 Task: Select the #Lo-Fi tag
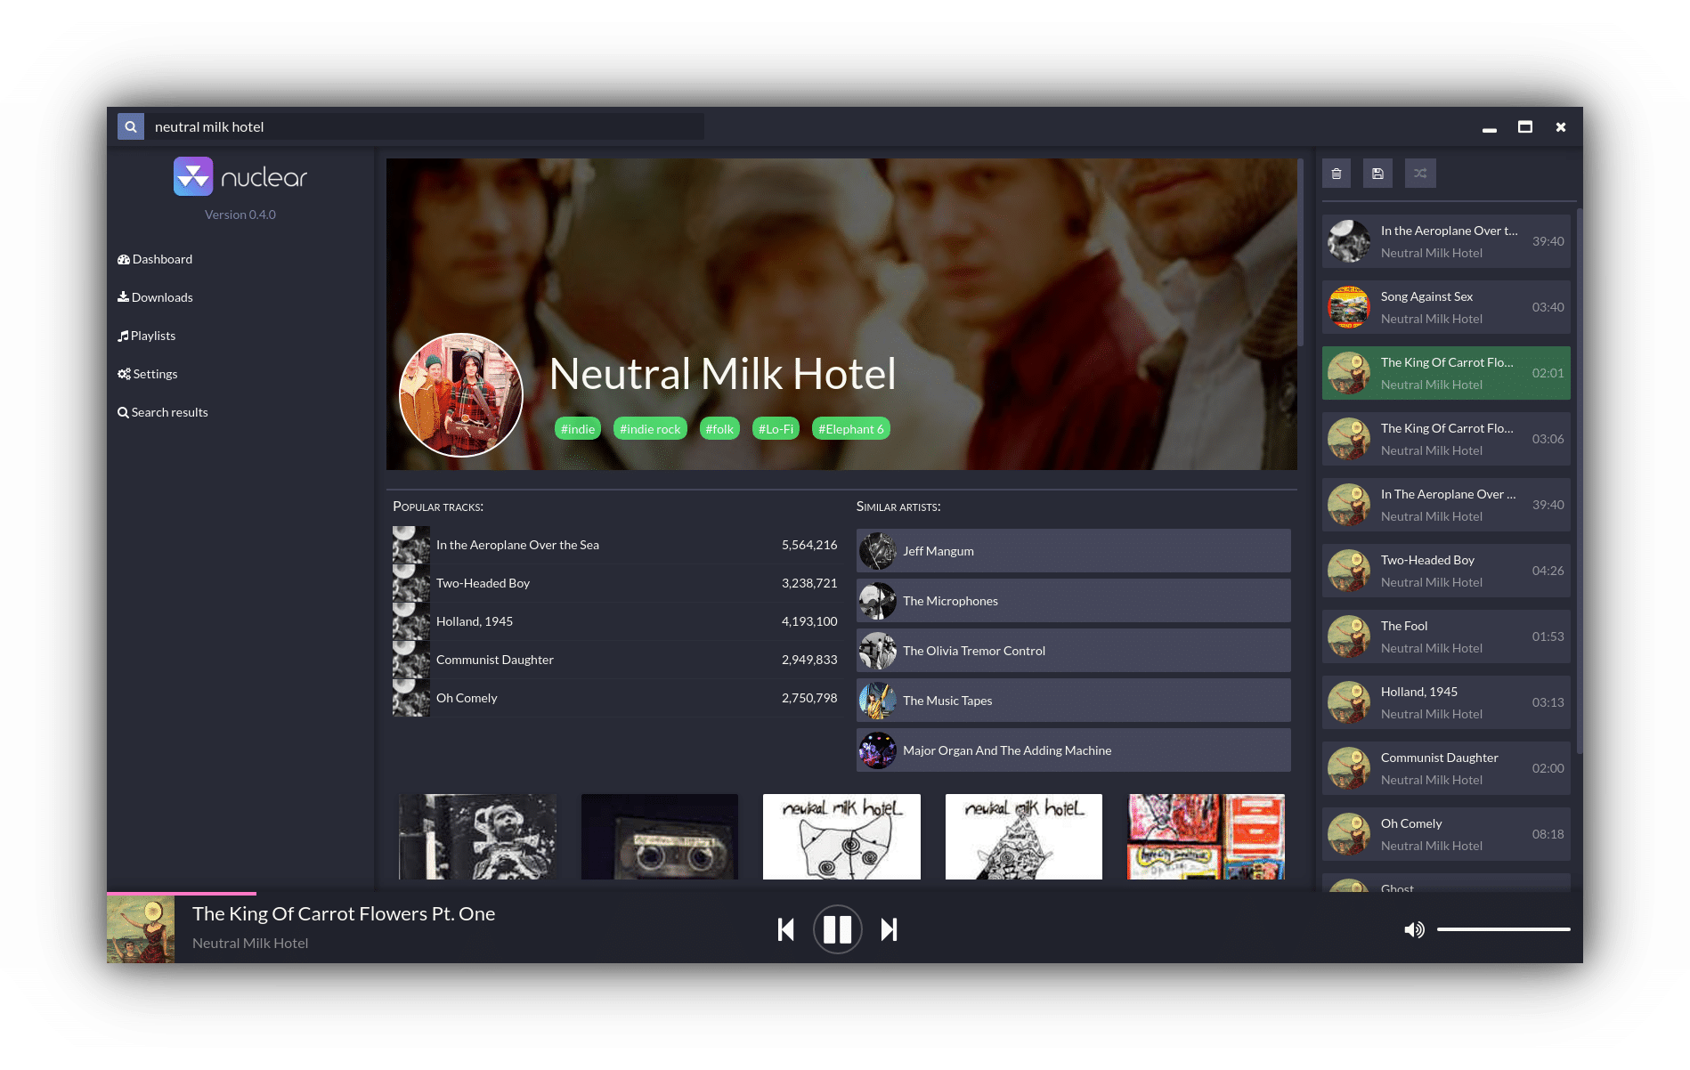[776, 428]
